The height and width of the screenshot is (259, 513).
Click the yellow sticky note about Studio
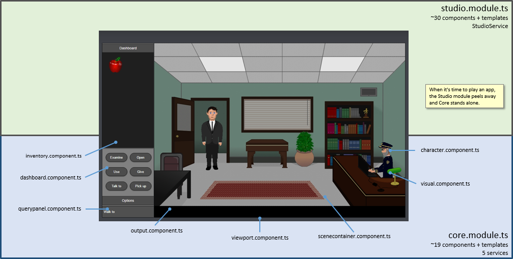(465, 96)
